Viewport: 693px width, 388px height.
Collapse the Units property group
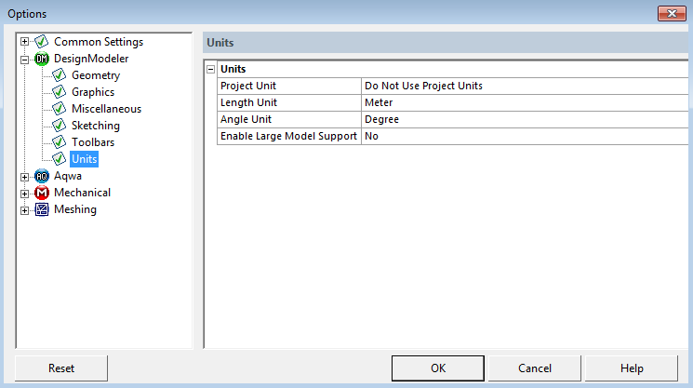211,69
